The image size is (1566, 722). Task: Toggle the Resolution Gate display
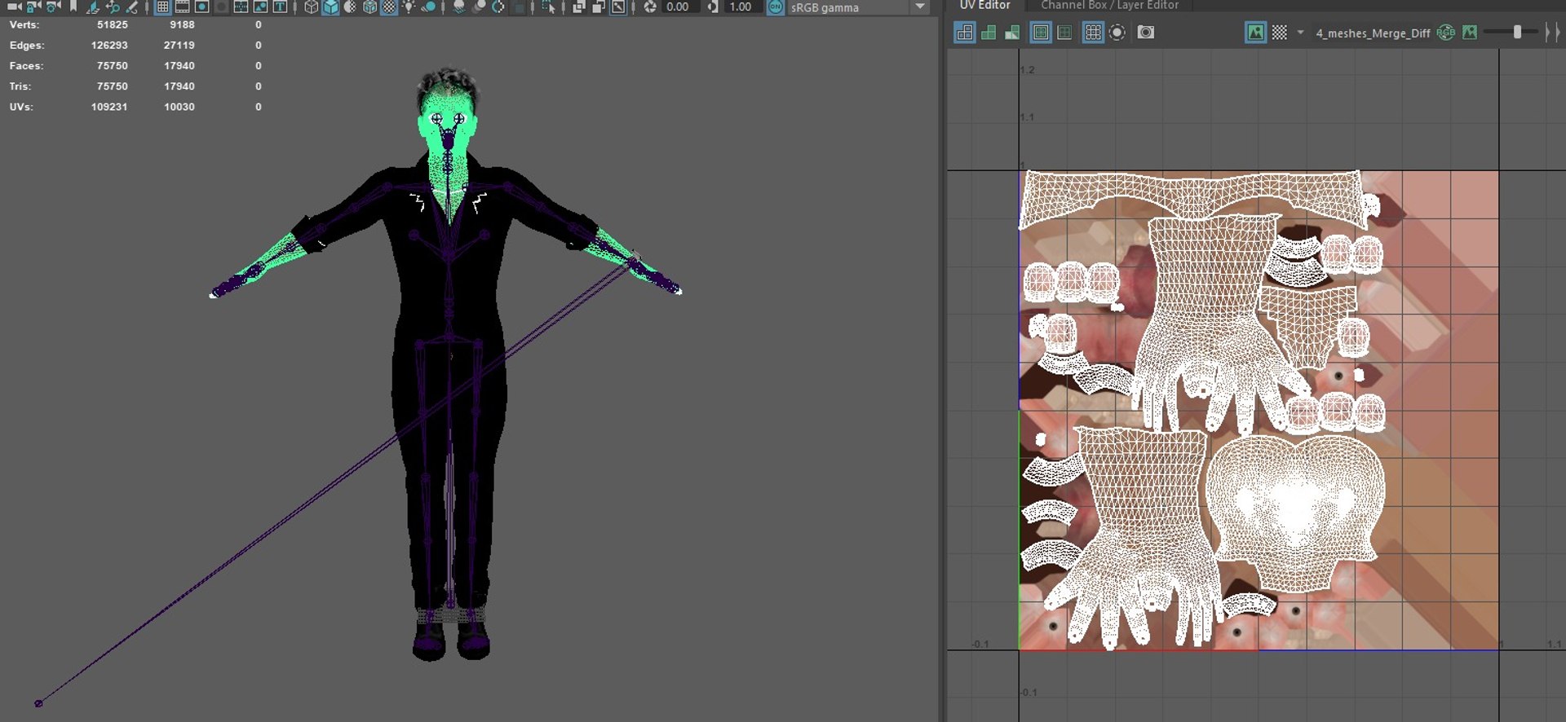click(x=201, y=7)
